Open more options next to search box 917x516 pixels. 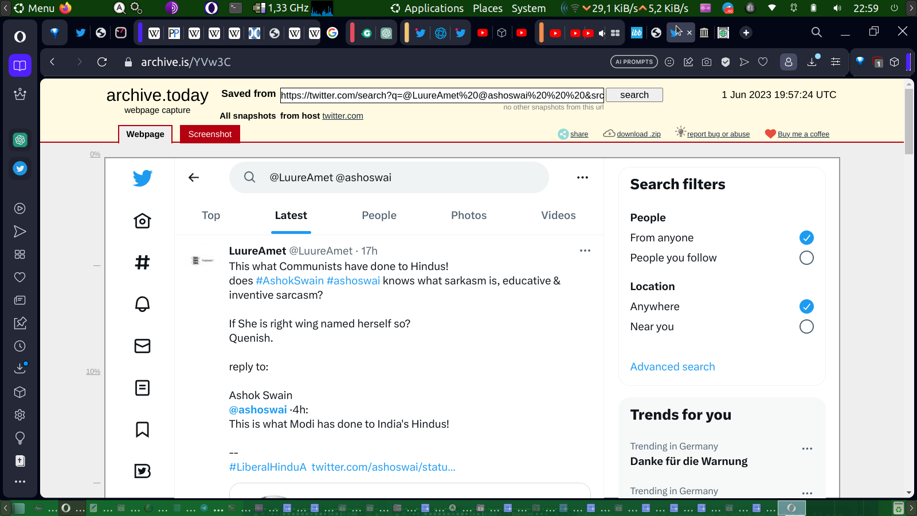[582, 178]
